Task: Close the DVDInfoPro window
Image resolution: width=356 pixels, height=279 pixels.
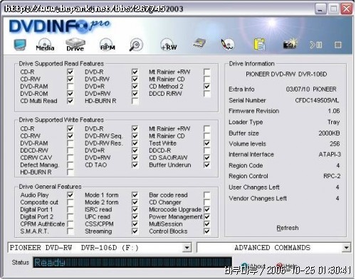Action: (346, 9)
